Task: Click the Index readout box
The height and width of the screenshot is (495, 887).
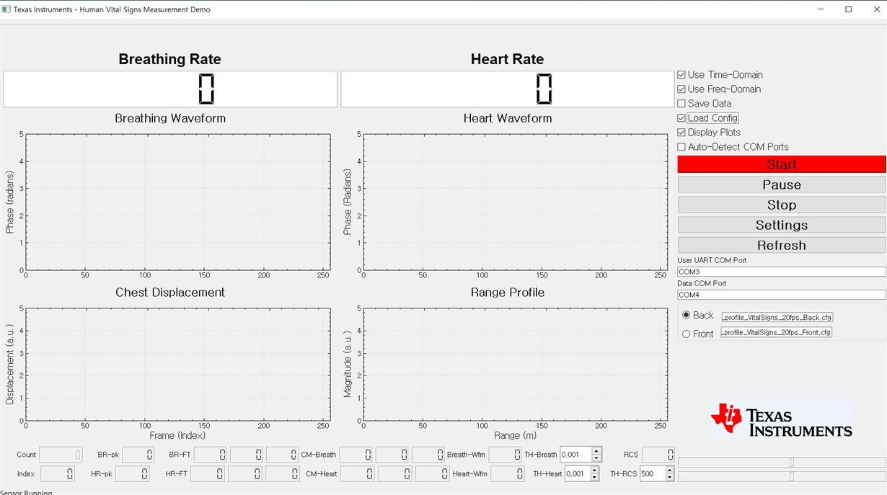Action: click(57, 473)
